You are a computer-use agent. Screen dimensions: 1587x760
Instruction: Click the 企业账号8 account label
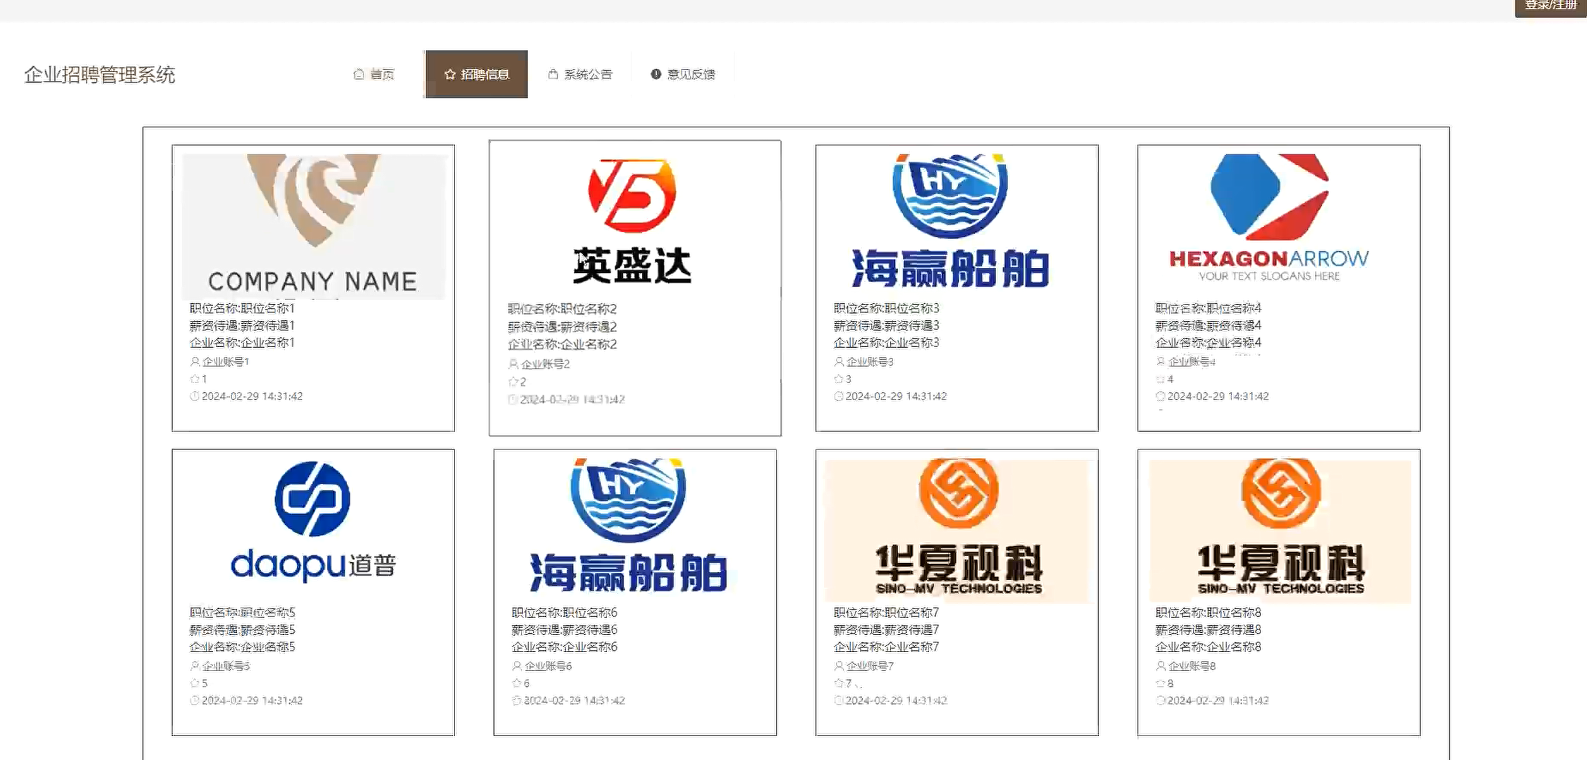1192,666
